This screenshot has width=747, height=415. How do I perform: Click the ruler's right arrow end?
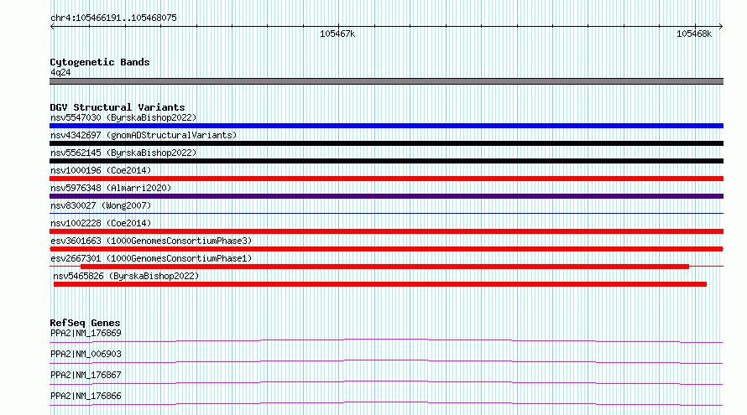[721, 27]
